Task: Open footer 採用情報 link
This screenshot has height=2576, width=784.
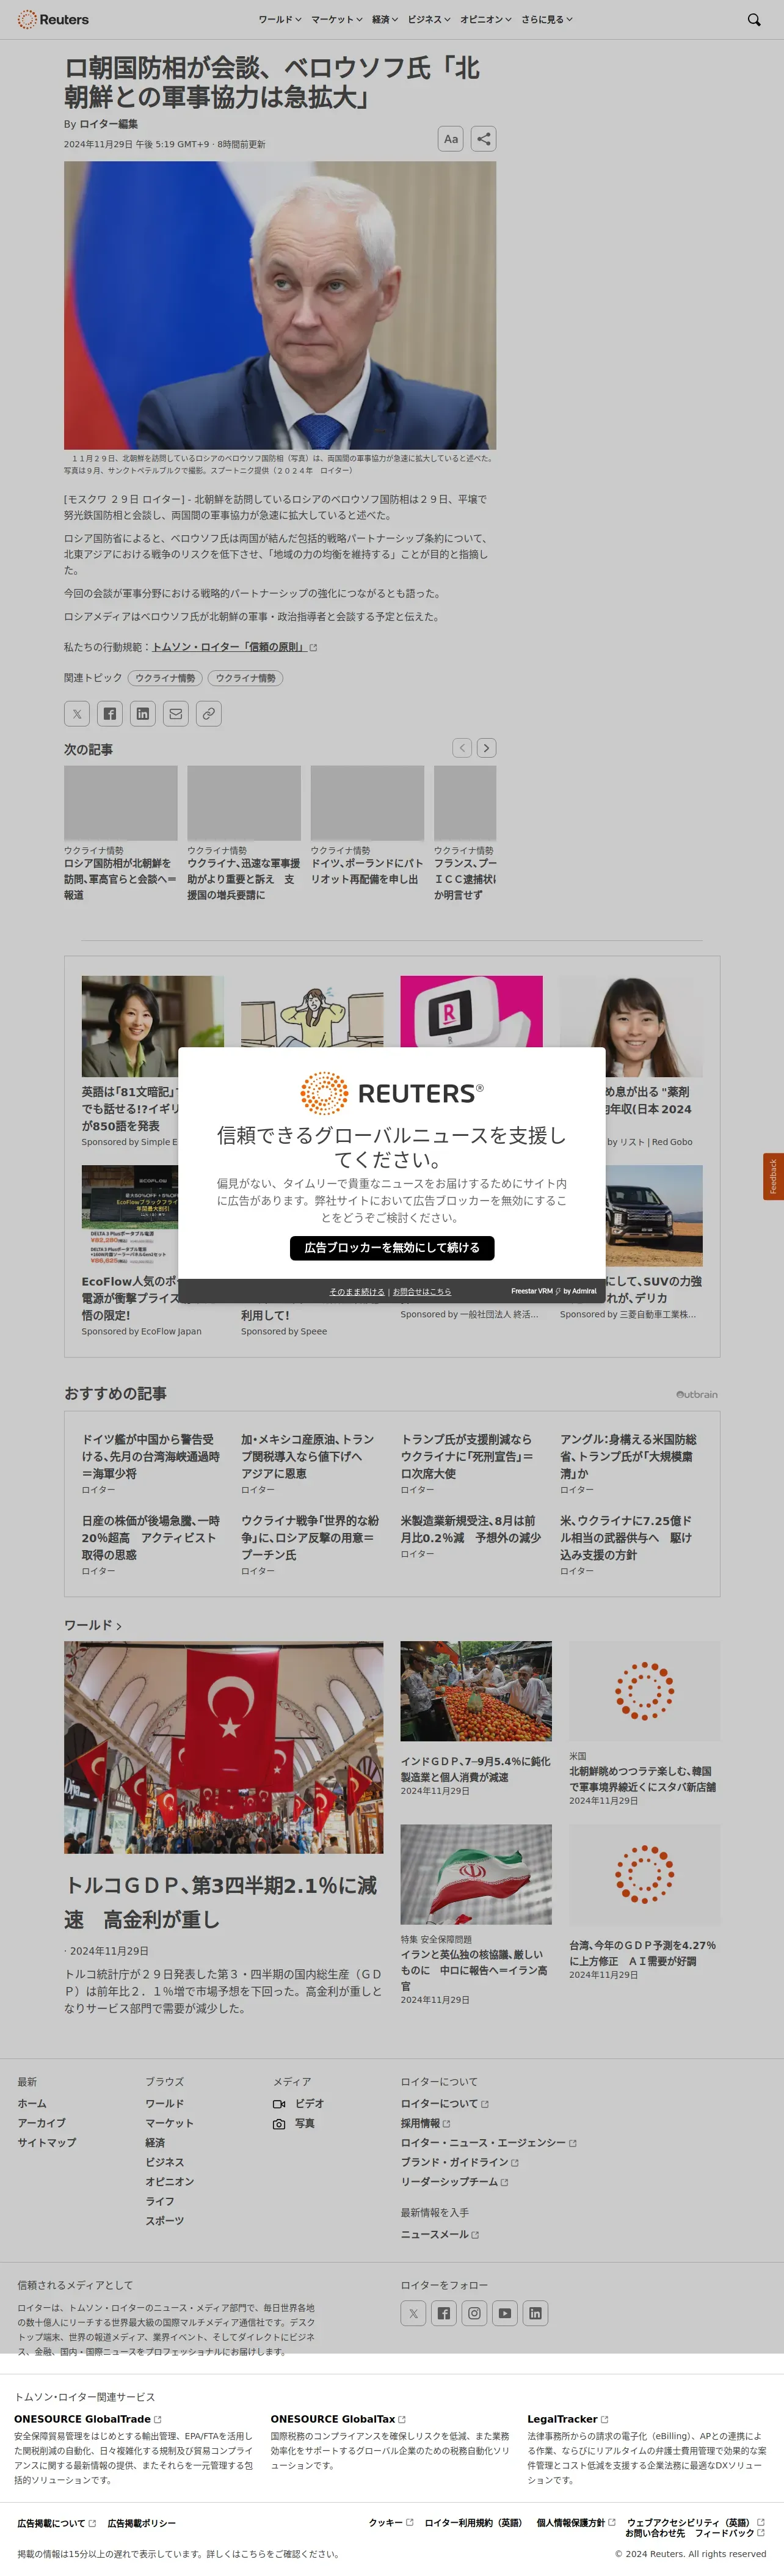Action: 426,2123
